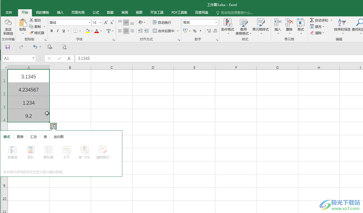Click the decrease decimal icon

pos(215,31)
